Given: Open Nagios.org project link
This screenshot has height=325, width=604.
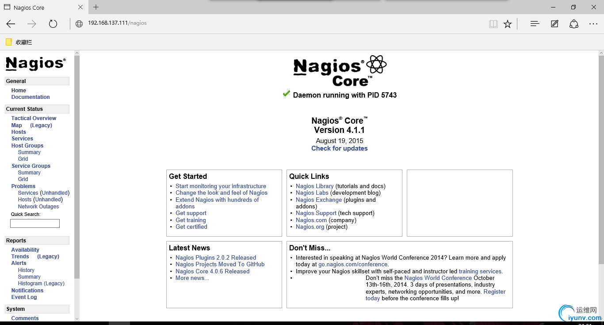Looking at the screenshot, I should coord(310,227).
